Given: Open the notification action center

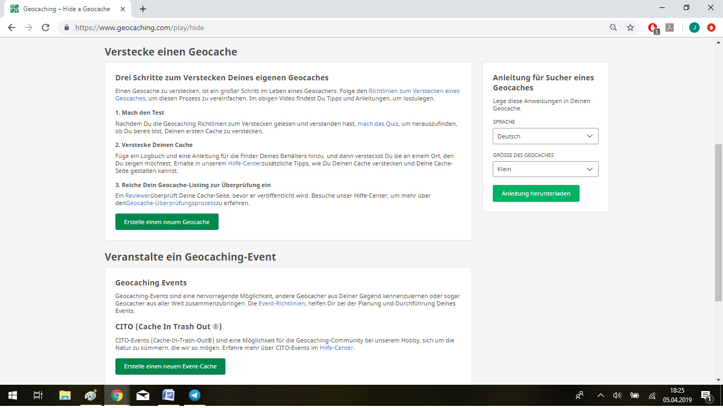Looking at the screenshot, I should (706, 395).
